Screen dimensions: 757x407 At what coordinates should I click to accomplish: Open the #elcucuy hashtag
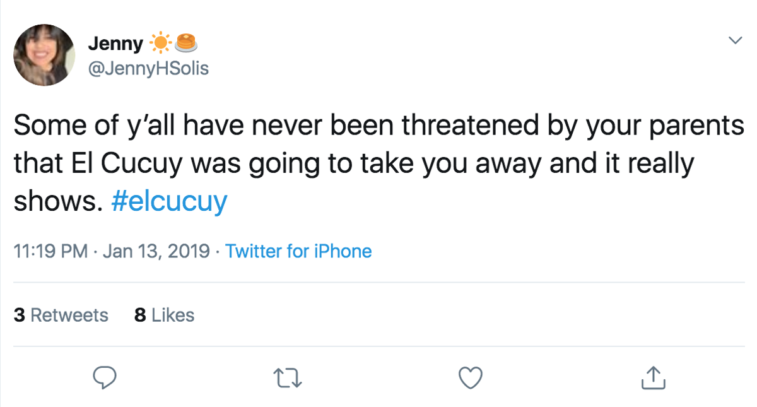point(168,202)
